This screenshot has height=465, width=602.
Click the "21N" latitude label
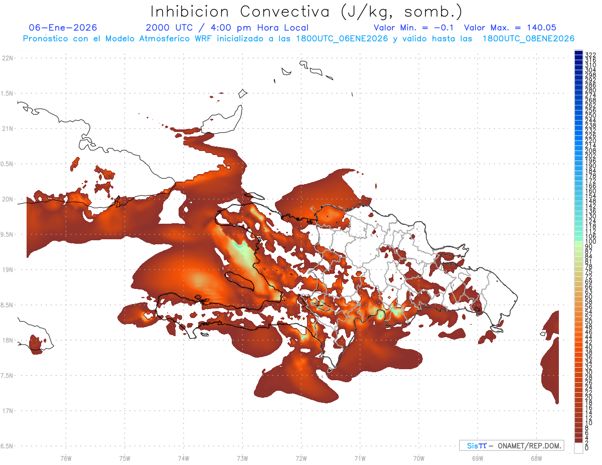(x=8, y=128)
